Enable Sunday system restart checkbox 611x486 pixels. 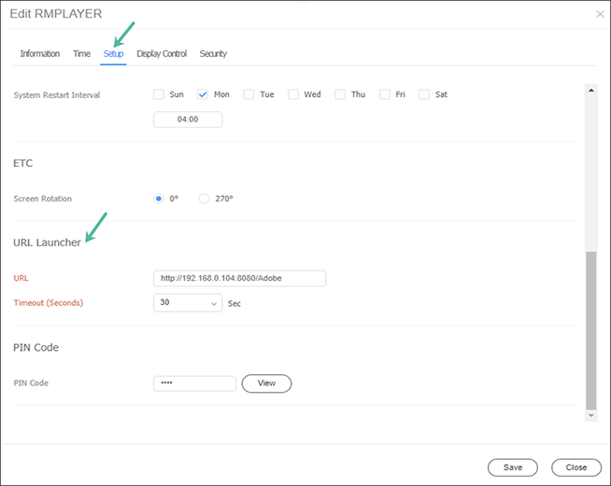pos(159,94)
